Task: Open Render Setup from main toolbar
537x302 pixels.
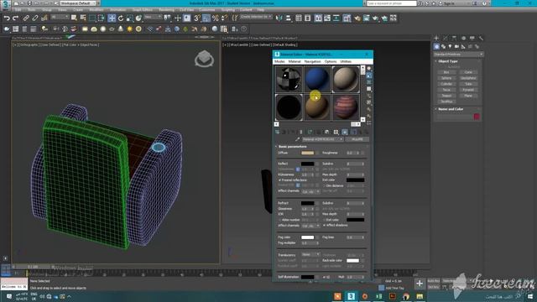Action: point(357,18)
